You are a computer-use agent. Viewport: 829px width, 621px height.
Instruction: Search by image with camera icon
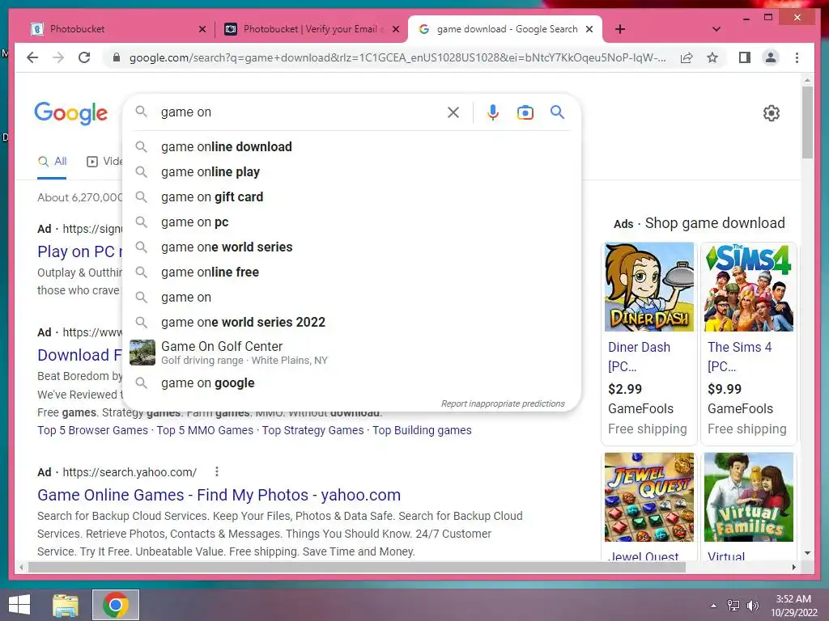(525, 112)
